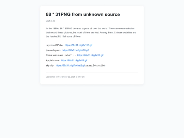The height and width of the screenshot is (138, 184).
Task: Click the 2025.9.22 post date
Action: pos(50,21)
